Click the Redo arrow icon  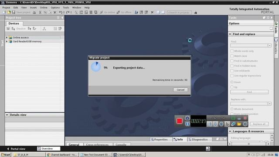(x=68, y=13)
